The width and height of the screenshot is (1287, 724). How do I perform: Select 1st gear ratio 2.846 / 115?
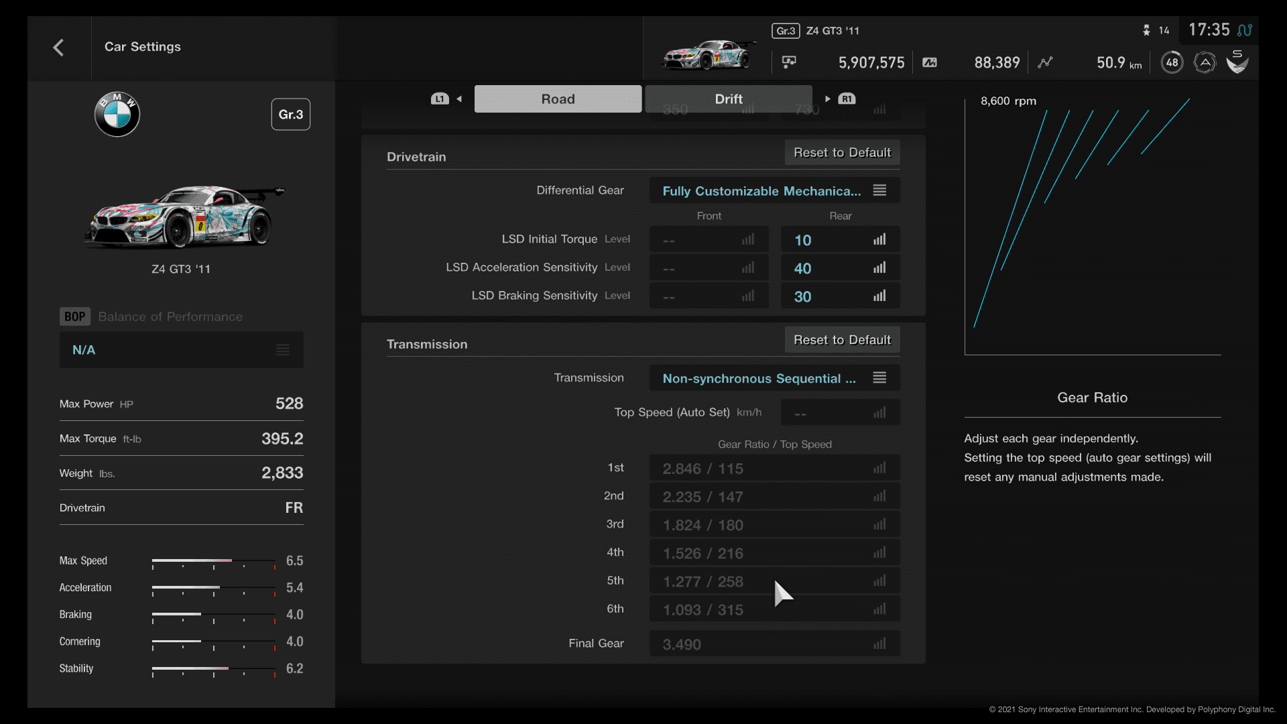tap(774, 468)
